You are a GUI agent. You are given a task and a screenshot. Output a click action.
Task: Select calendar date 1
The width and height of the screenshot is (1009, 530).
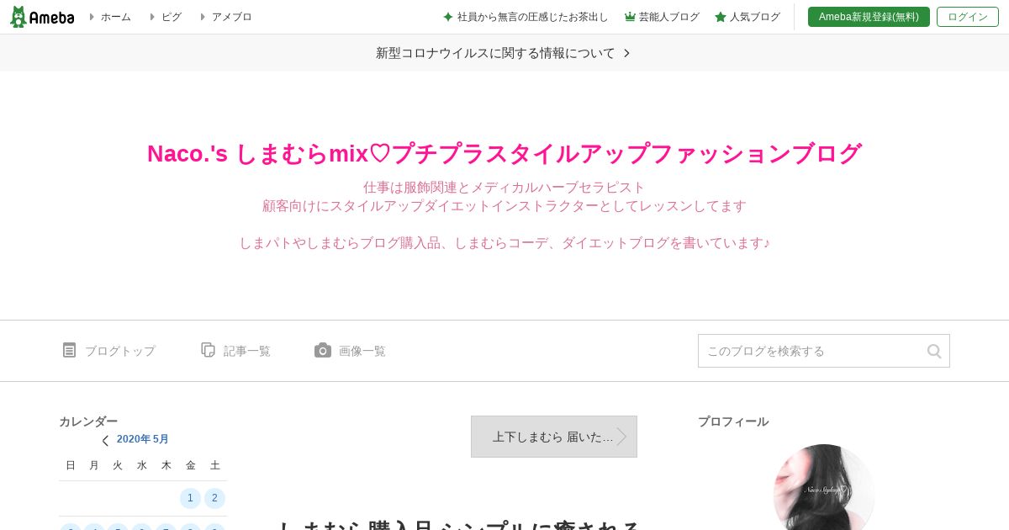click(x=190, y=498)
